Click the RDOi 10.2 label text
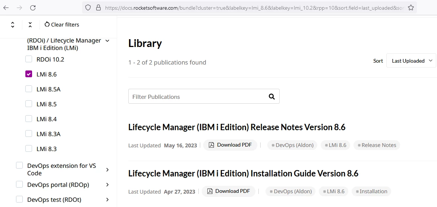This screenshot has height=207, width=437. 50,59
